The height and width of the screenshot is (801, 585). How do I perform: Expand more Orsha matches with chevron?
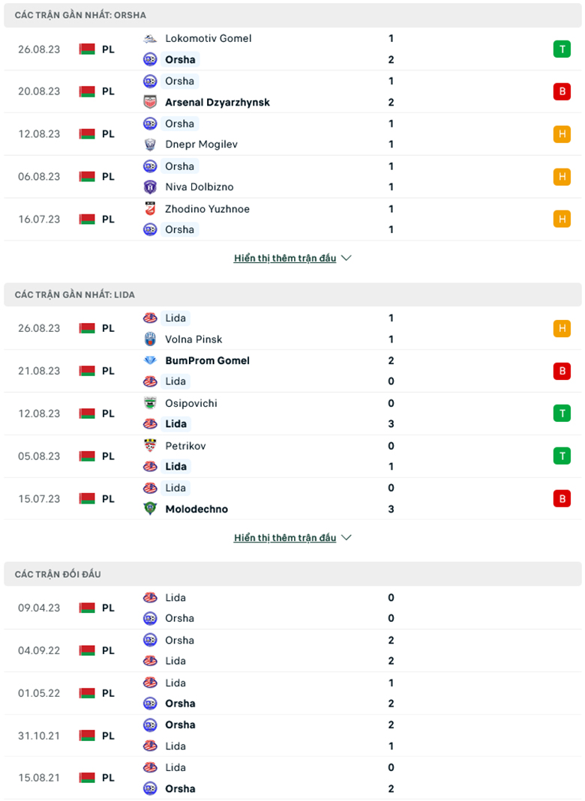pyautogui.click(x=346, y=259)
